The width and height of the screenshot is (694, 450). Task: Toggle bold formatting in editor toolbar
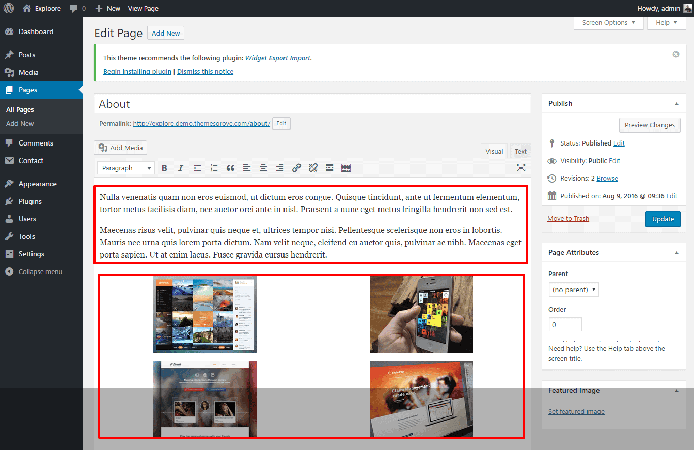coord(164,168)
